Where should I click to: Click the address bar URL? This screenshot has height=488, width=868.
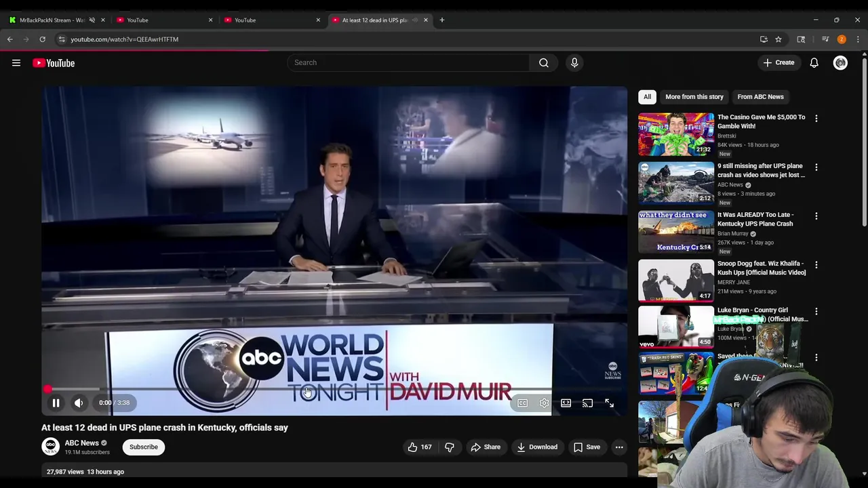click(124, 39)
